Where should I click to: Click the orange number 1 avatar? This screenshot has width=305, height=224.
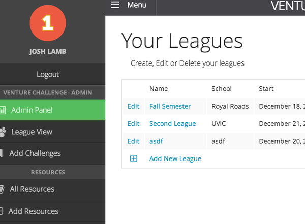(x=48, y=24)
